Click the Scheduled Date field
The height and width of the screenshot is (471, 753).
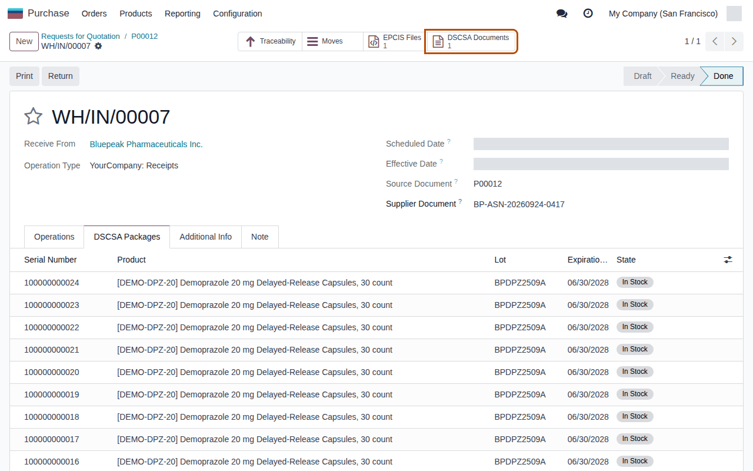tap(601, 144)
